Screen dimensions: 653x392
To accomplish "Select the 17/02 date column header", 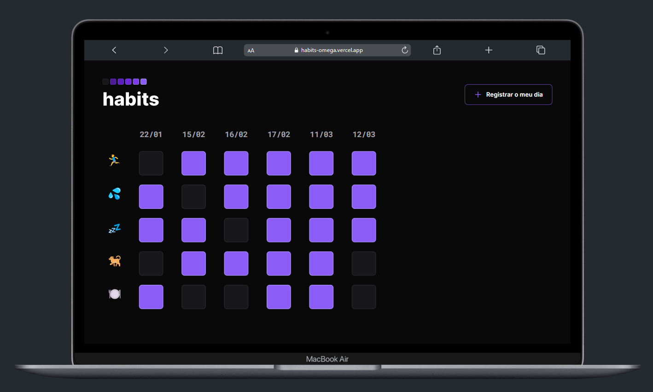I will [x=279, y=134].
